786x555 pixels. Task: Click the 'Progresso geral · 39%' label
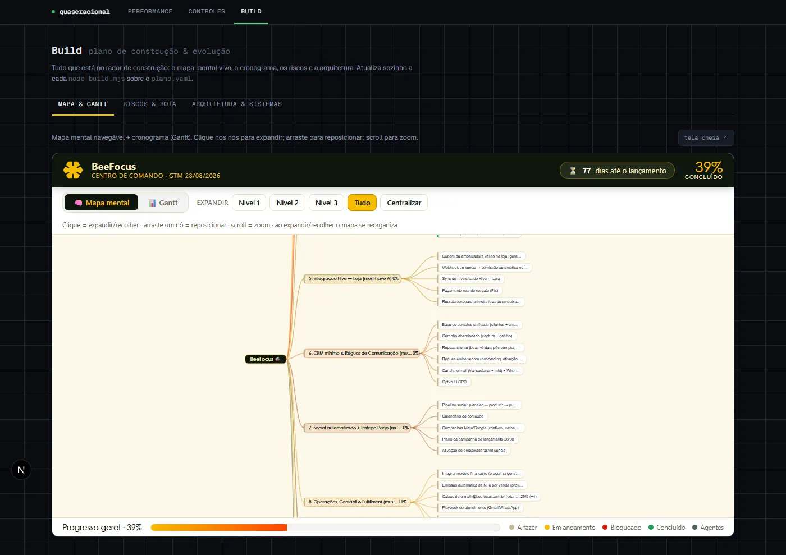[102, 528]
